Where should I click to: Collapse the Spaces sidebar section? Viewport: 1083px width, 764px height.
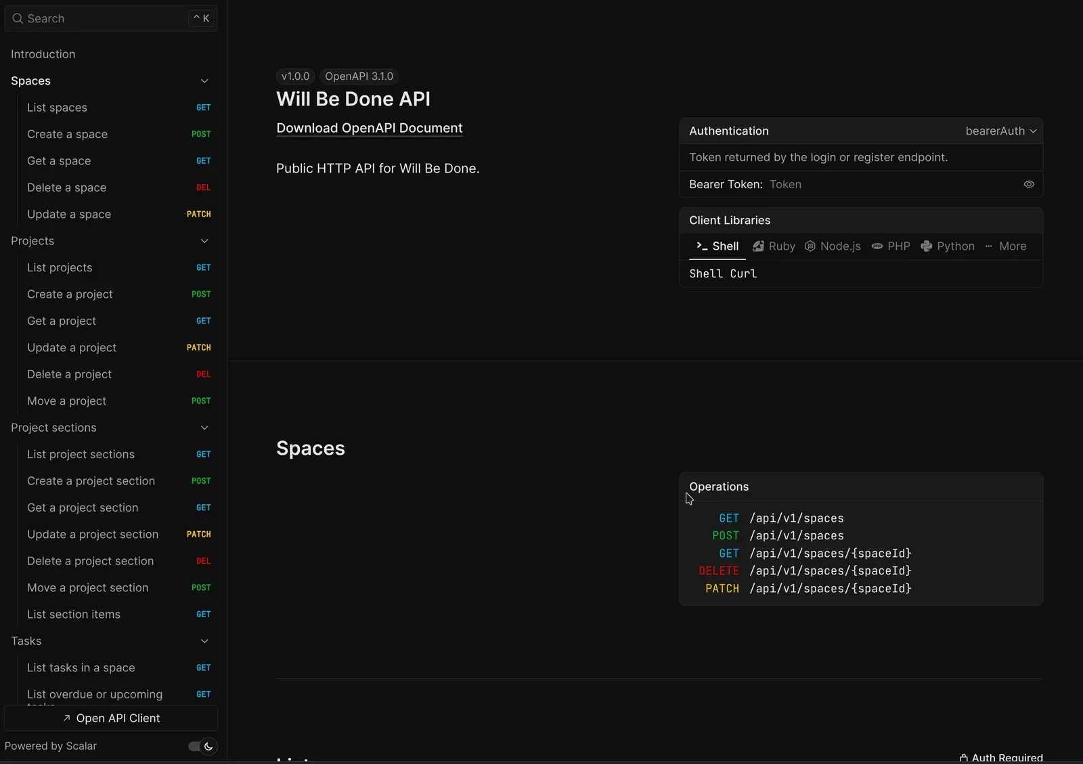[x=204, y=81]
